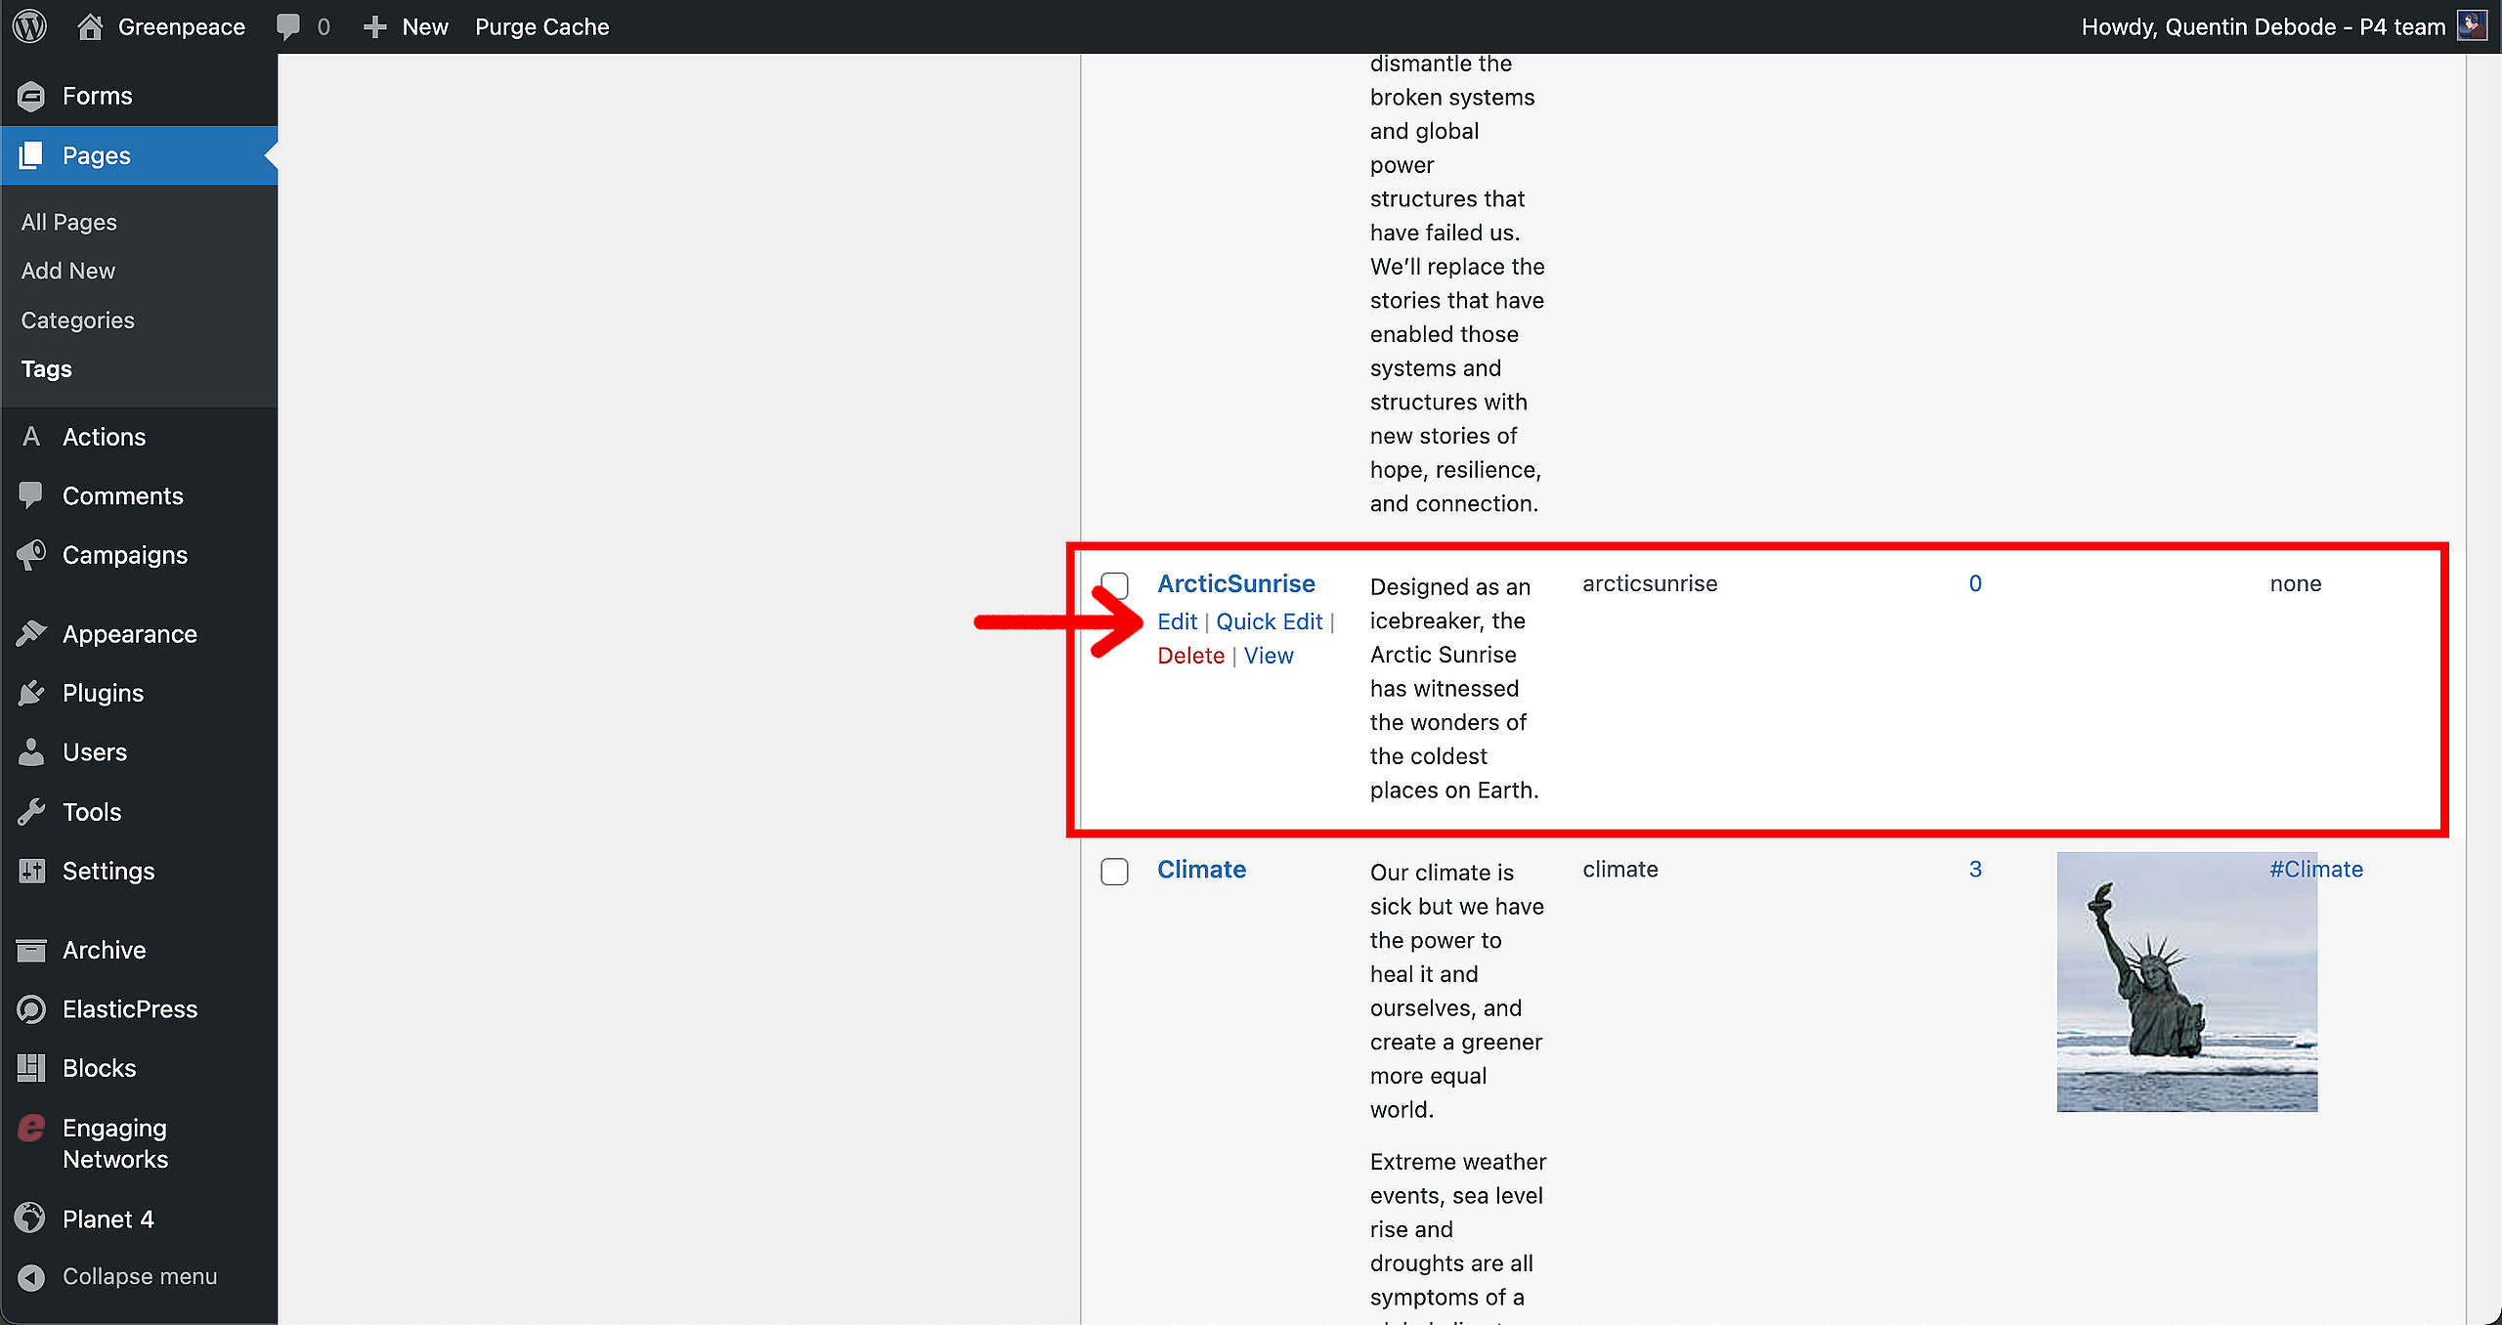Open Categories submenu item
2502x1325 pixels.
78,321
